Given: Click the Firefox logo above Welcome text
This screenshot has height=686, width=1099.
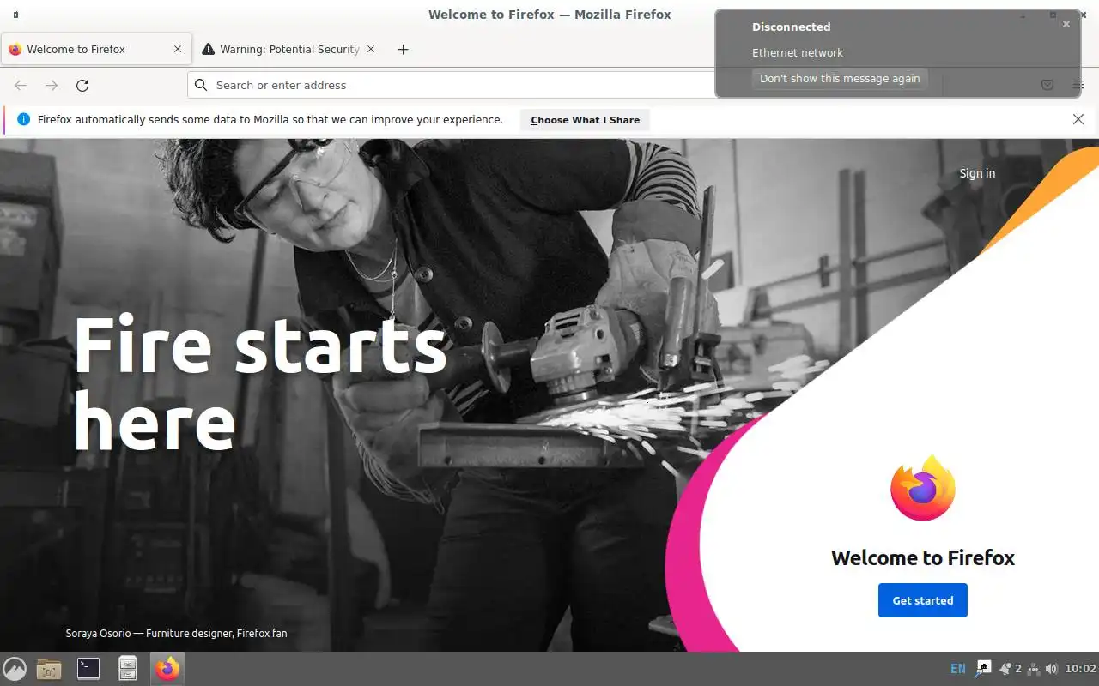Looking at the screenshot, I should coord(923,489).
